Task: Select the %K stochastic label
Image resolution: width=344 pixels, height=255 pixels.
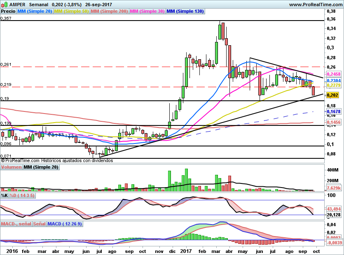Action: 5,195
